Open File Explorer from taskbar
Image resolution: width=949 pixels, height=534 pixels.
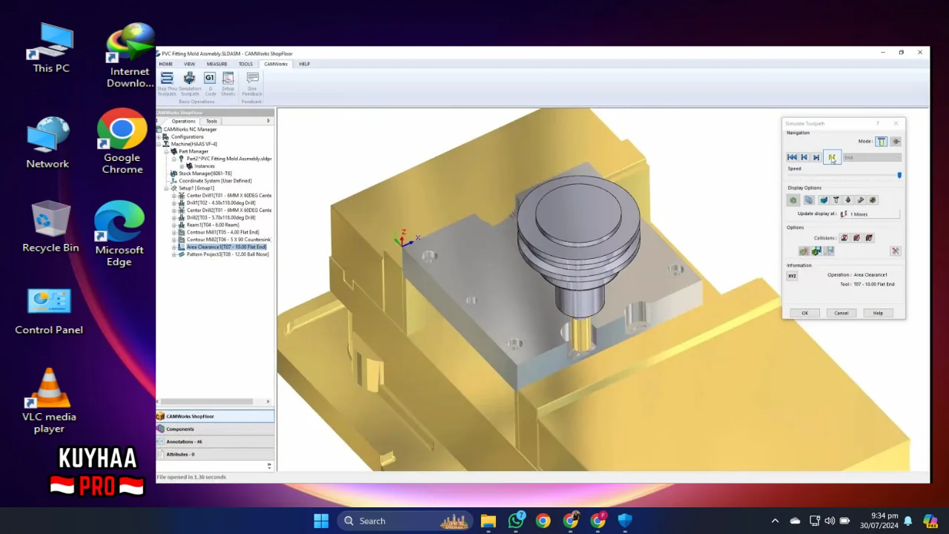click(x=488, y=521)
